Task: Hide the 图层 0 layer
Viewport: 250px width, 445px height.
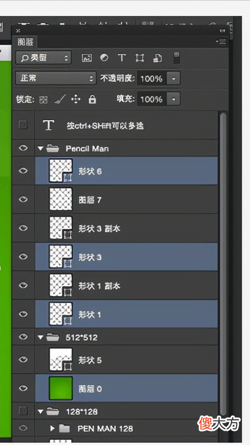Action: (x=23, y=388)
